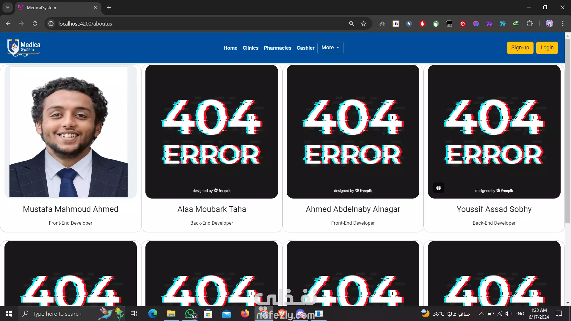Click Back-End Developer under Youssif Assad Sobhy

click(x=494, y=223)
